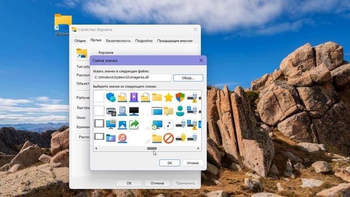Select the folder icon beside the prohibited sign
Screen dimensions: 350x197
(157, 138)
